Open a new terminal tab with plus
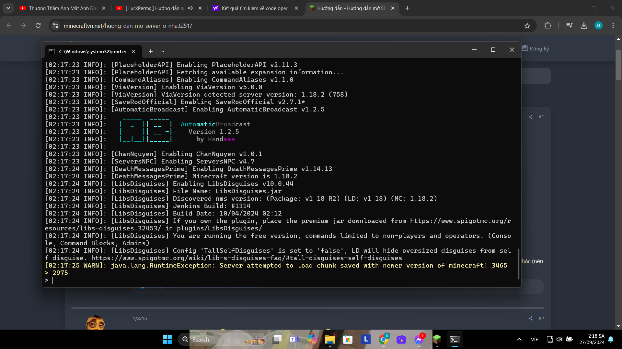The image size is (622, 349). pos(151,51)
